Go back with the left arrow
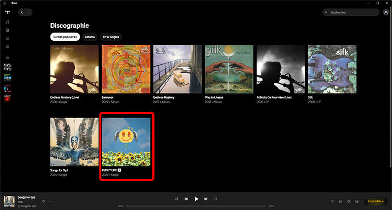392x210 pixels. (22, 12)
